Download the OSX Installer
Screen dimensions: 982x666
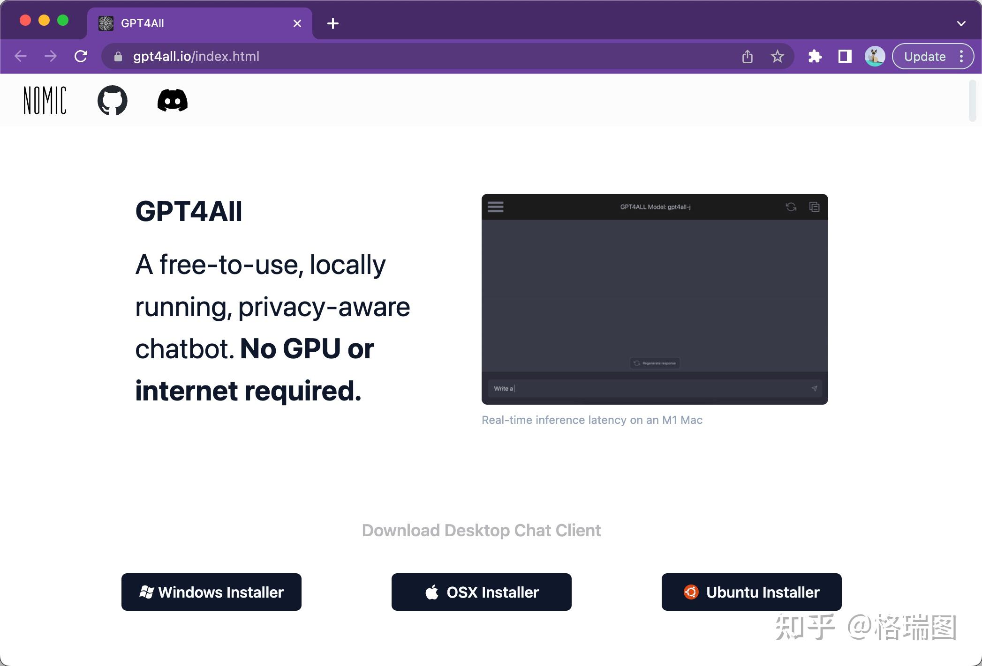tap(482, 592)
